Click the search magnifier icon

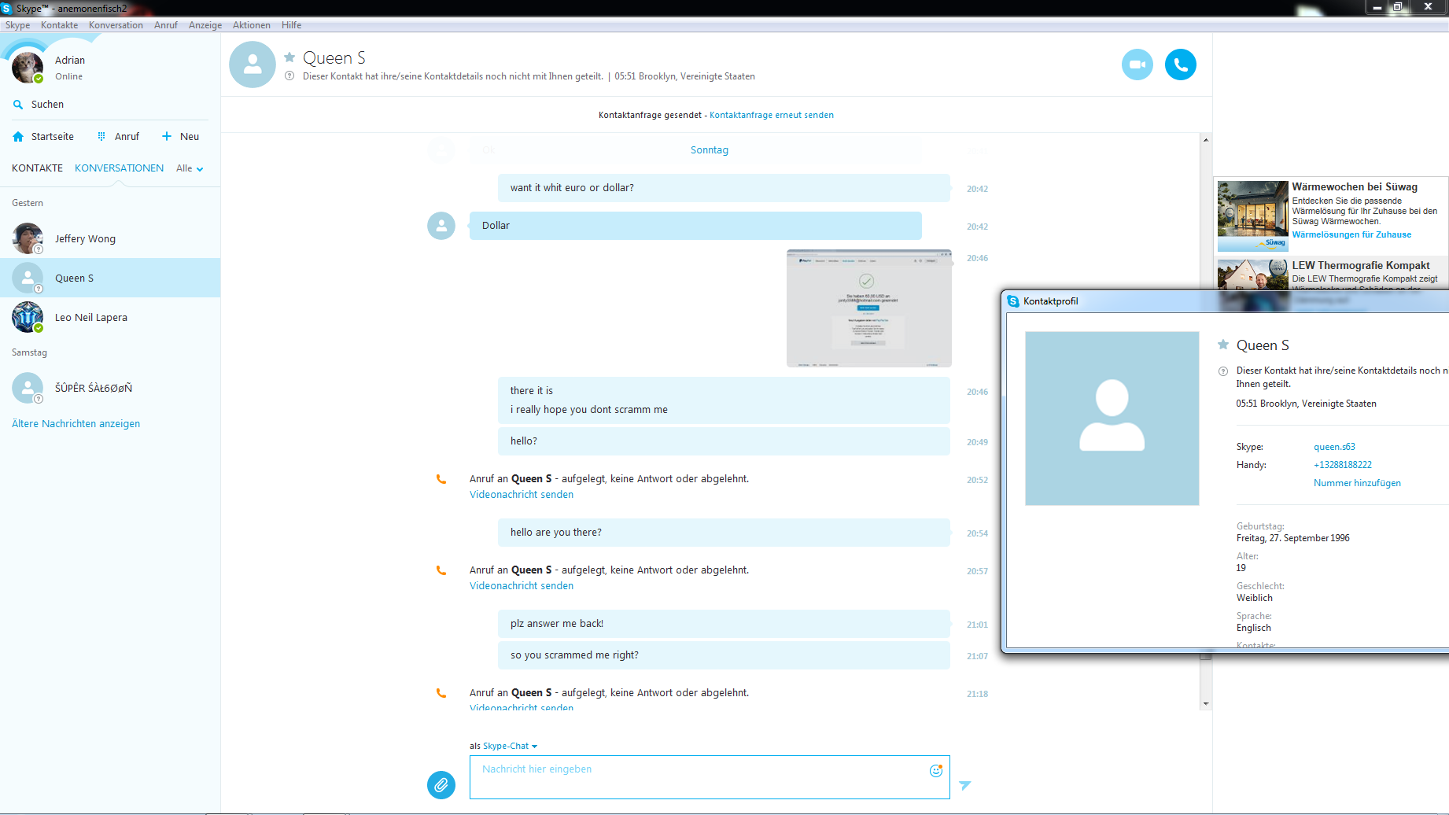18,105
